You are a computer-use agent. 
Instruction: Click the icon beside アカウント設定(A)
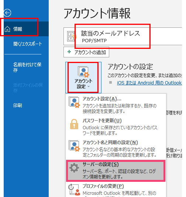coord(74,102)
